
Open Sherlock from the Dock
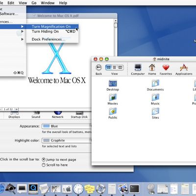tap(11, 189)
